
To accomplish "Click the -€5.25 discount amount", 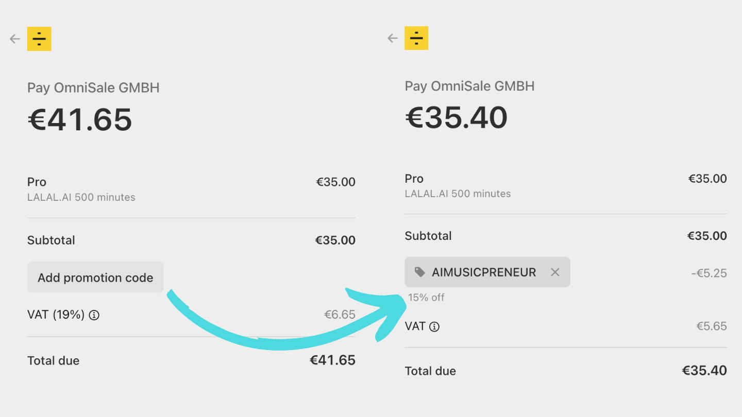I will coord(709,273).
